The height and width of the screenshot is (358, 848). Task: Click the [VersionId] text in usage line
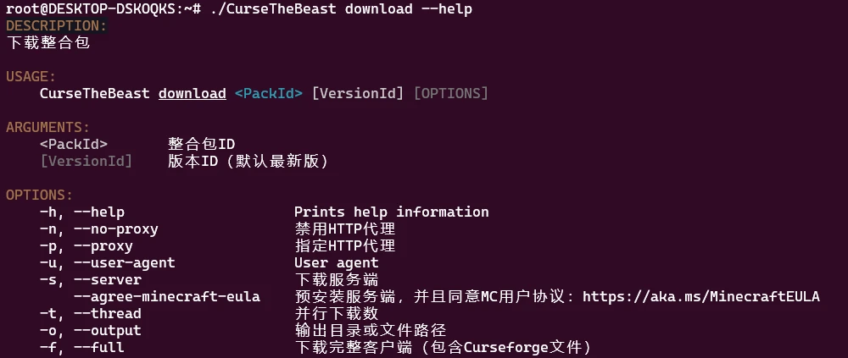pos(358,93)
